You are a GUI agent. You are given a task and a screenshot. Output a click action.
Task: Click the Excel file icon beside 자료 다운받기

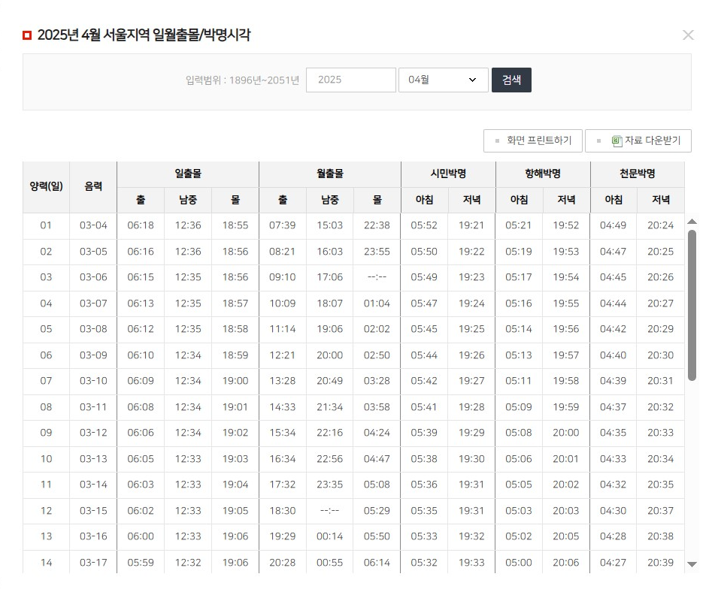(617, 140)
